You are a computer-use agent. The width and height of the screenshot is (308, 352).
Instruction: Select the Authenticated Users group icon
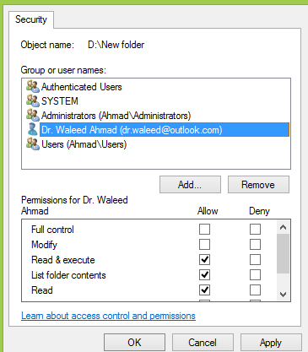coord(33,86)
